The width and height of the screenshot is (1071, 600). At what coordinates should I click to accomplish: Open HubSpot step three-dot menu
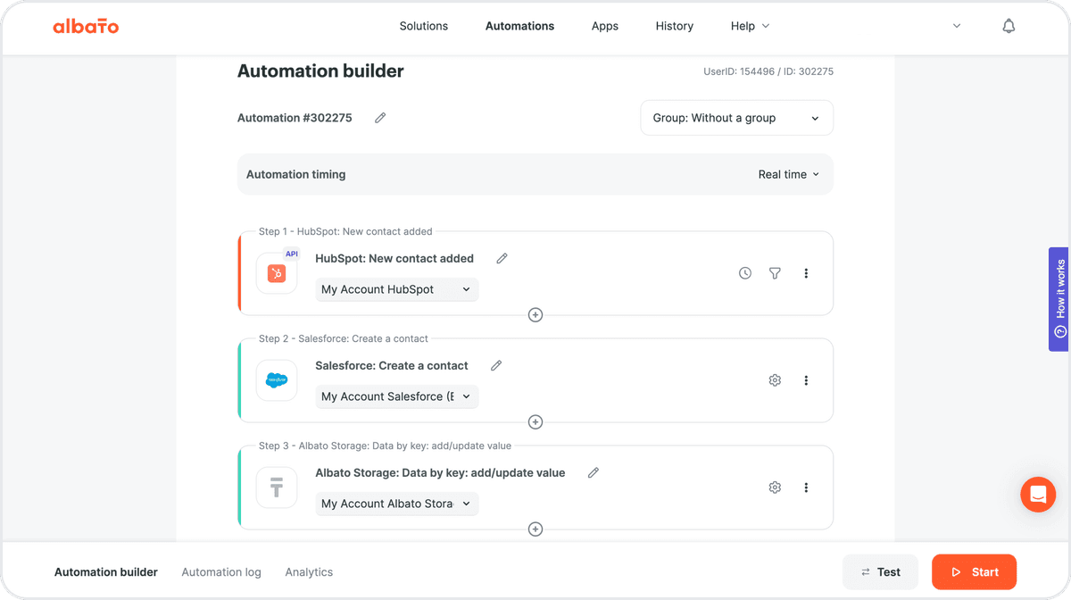[x=806, y=273]
